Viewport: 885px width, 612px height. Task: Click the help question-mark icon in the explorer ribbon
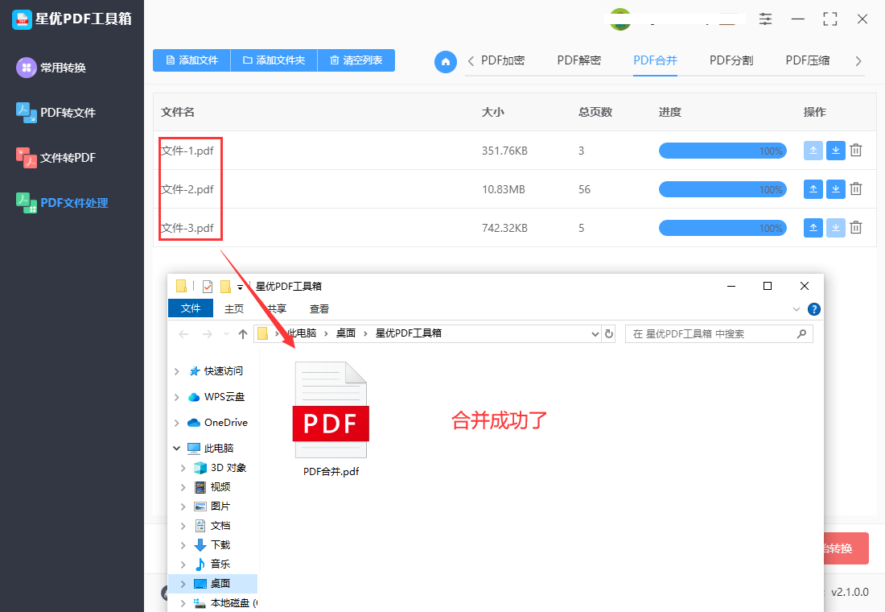click(813, 308)
